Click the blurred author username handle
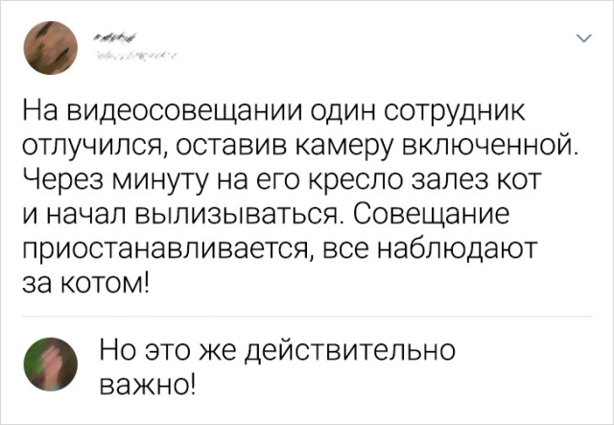 pos(134,57)
